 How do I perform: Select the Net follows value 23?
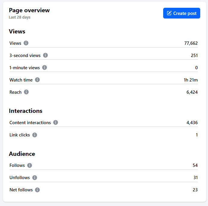coord(195,190)
